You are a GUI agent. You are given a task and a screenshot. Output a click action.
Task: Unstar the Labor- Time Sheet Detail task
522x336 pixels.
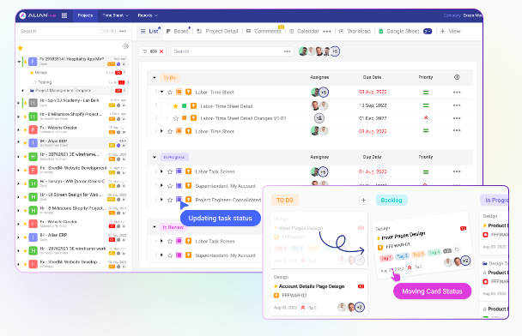pos(175,106)
